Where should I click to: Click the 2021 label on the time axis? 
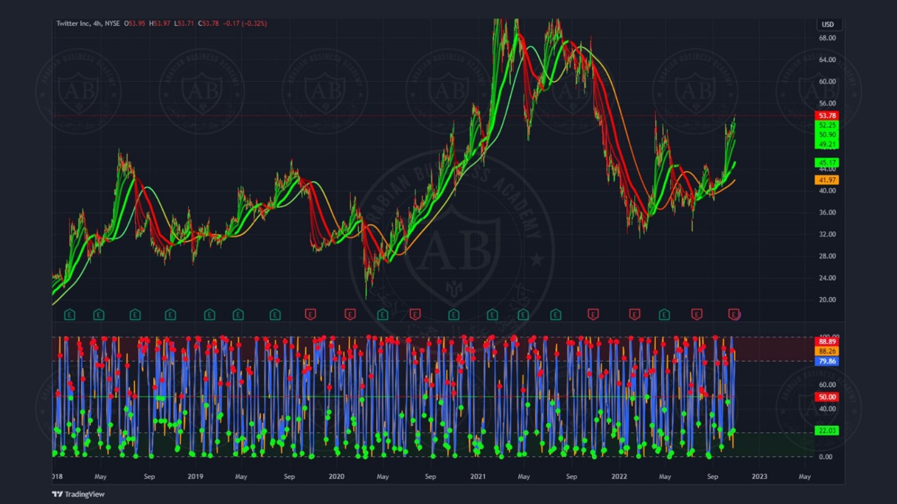(478, 477)
